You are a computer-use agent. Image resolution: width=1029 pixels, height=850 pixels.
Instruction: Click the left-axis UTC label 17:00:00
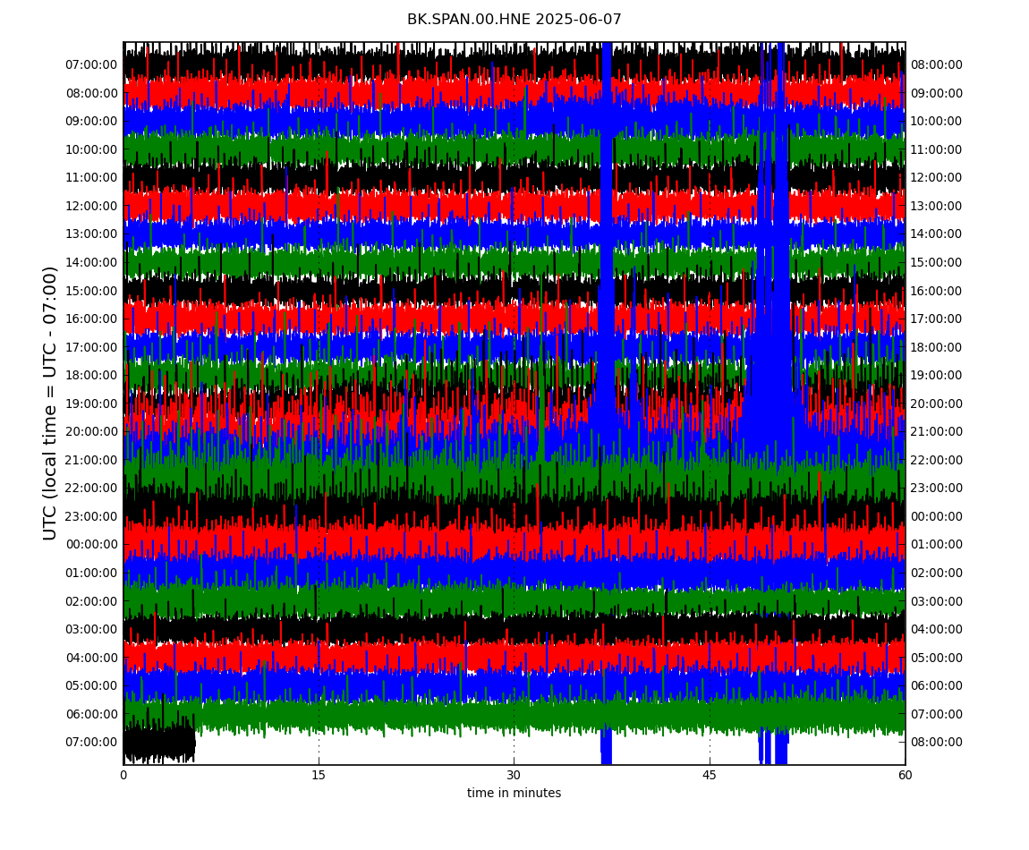91,347
